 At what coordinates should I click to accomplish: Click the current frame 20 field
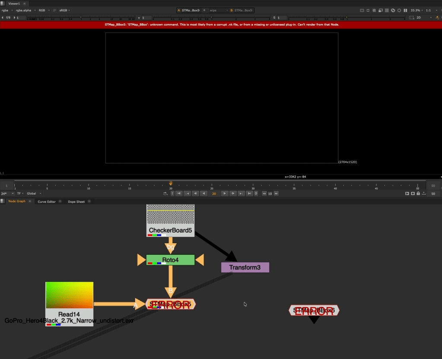[214, 194]
